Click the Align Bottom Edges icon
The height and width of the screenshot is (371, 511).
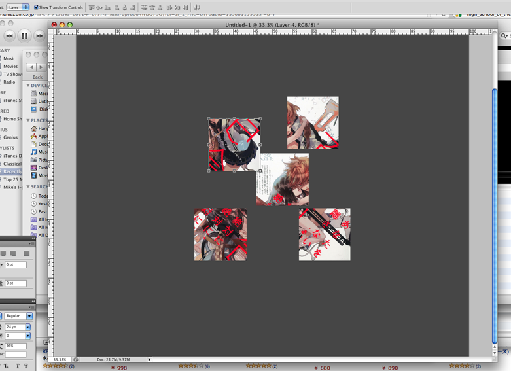(107, 7)
